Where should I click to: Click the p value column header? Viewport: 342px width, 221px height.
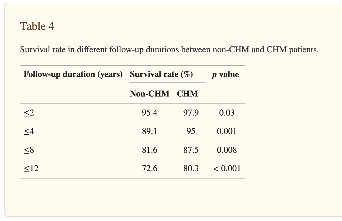[x=225, y=74]
